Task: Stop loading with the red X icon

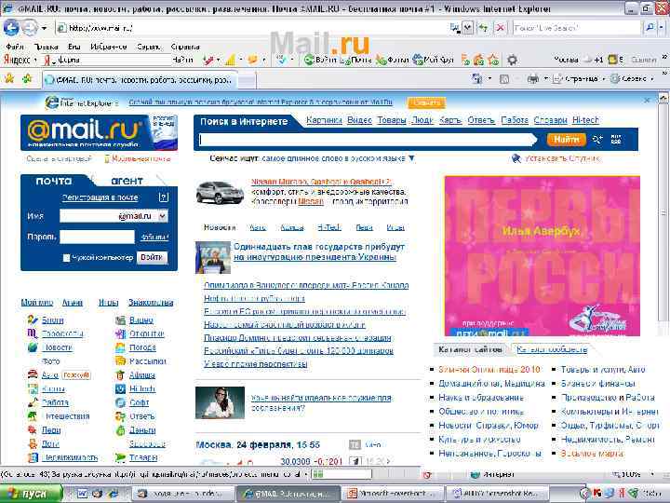Action: 500,28
